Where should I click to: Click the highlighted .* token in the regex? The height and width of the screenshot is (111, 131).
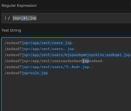[x=23, y=18]
